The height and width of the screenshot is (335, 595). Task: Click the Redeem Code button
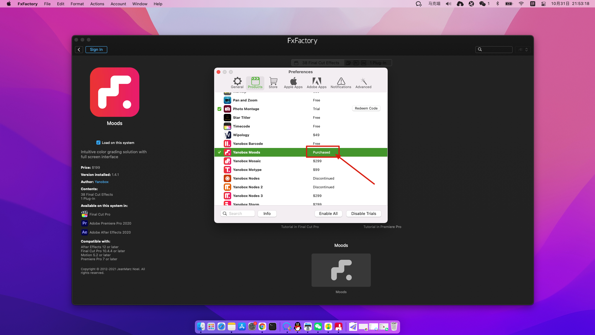(x=366, y=109)
